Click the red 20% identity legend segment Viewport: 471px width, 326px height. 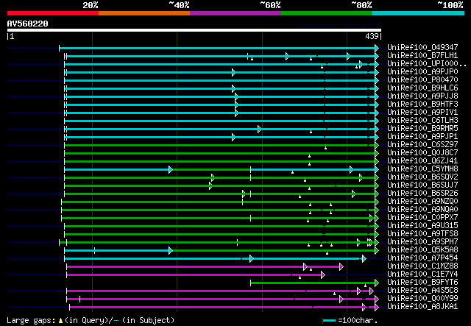tap(52, 13)
